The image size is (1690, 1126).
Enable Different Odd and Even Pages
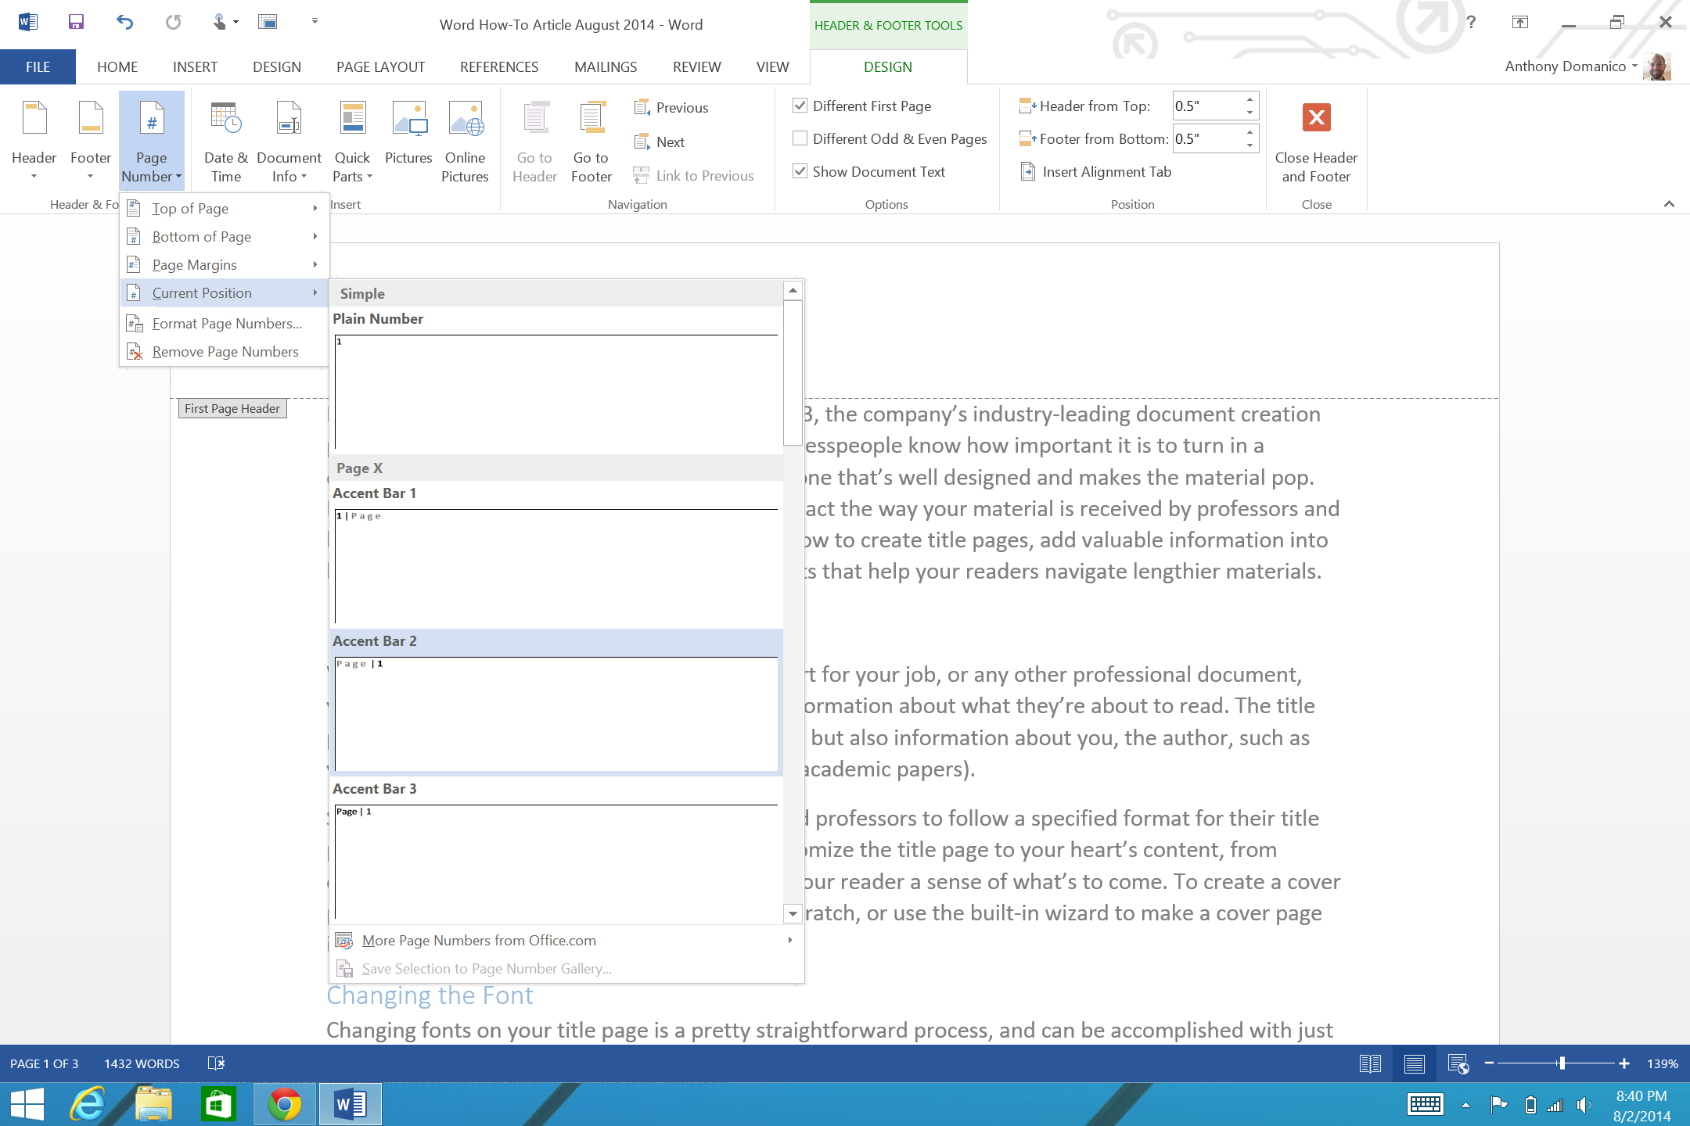click(x=800, y=138)
